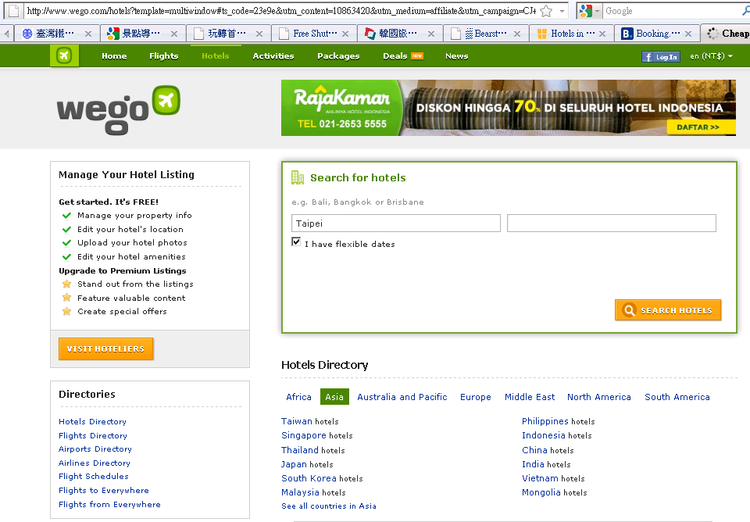Image resolution: width=750 pixels, height=522 pixels.
Task: Open Home in the Wego navbar
Action: click(x=114, y=56)
